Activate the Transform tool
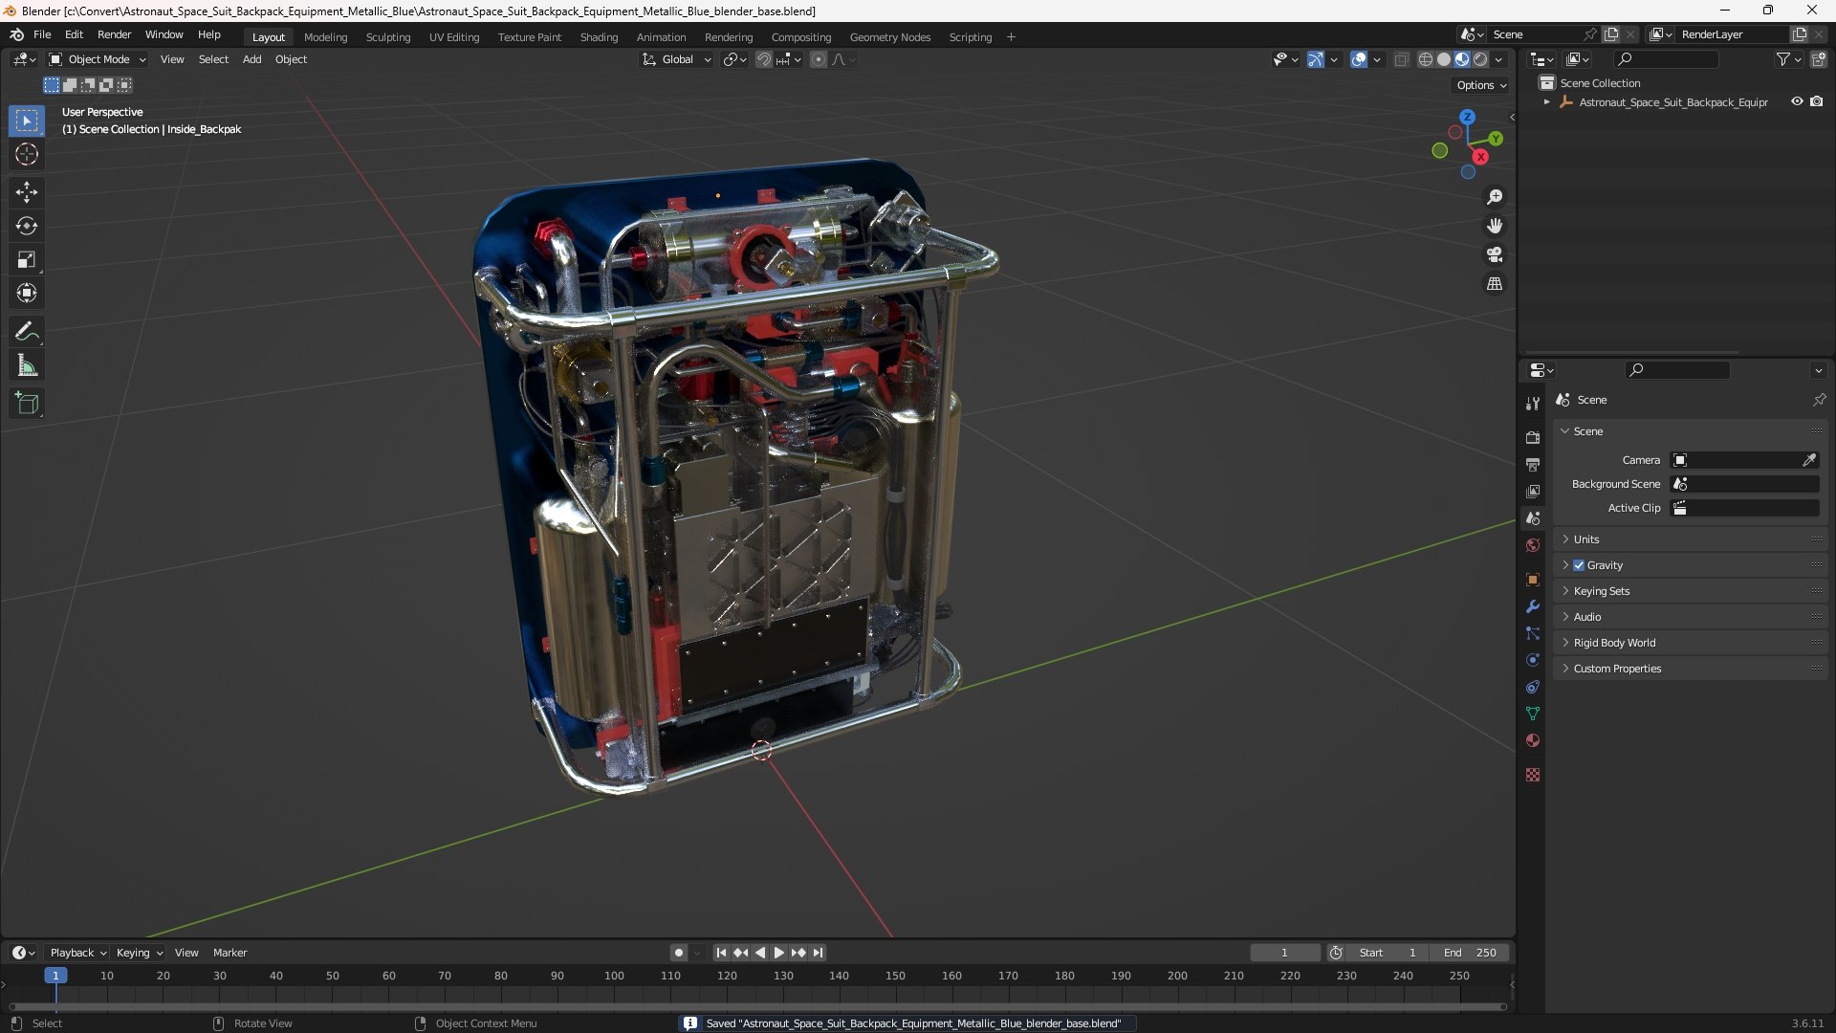 (27, 293)
